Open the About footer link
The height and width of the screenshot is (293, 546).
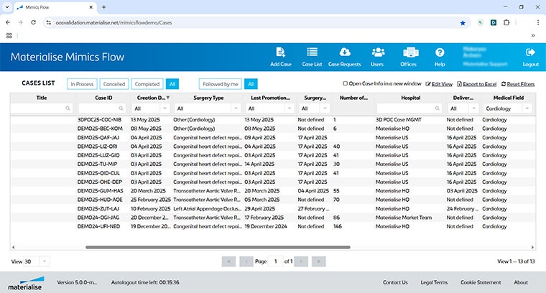coord(521,282)
